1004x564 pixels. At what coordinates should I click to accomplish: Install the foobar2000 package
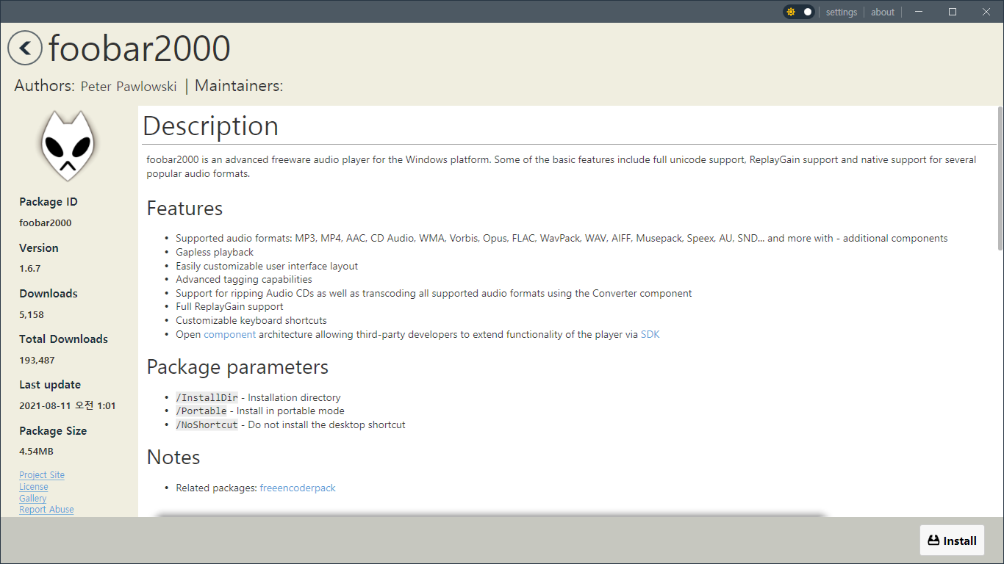[x=952, y=540]
